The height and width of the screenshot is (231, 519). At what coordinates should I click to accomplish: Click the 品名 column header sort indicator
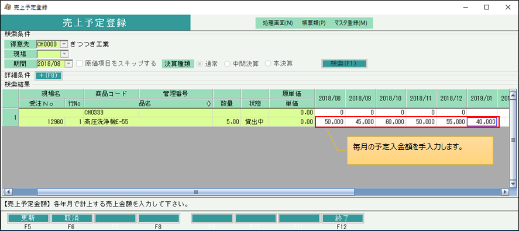pyautogui.click(x=208, y=103)
